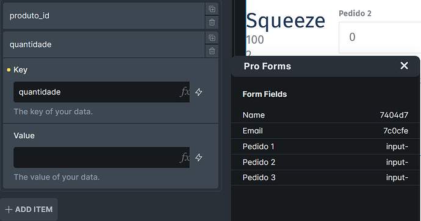Select the Name form field row
The image size is (421, 221).
click(x=325, y=115)
